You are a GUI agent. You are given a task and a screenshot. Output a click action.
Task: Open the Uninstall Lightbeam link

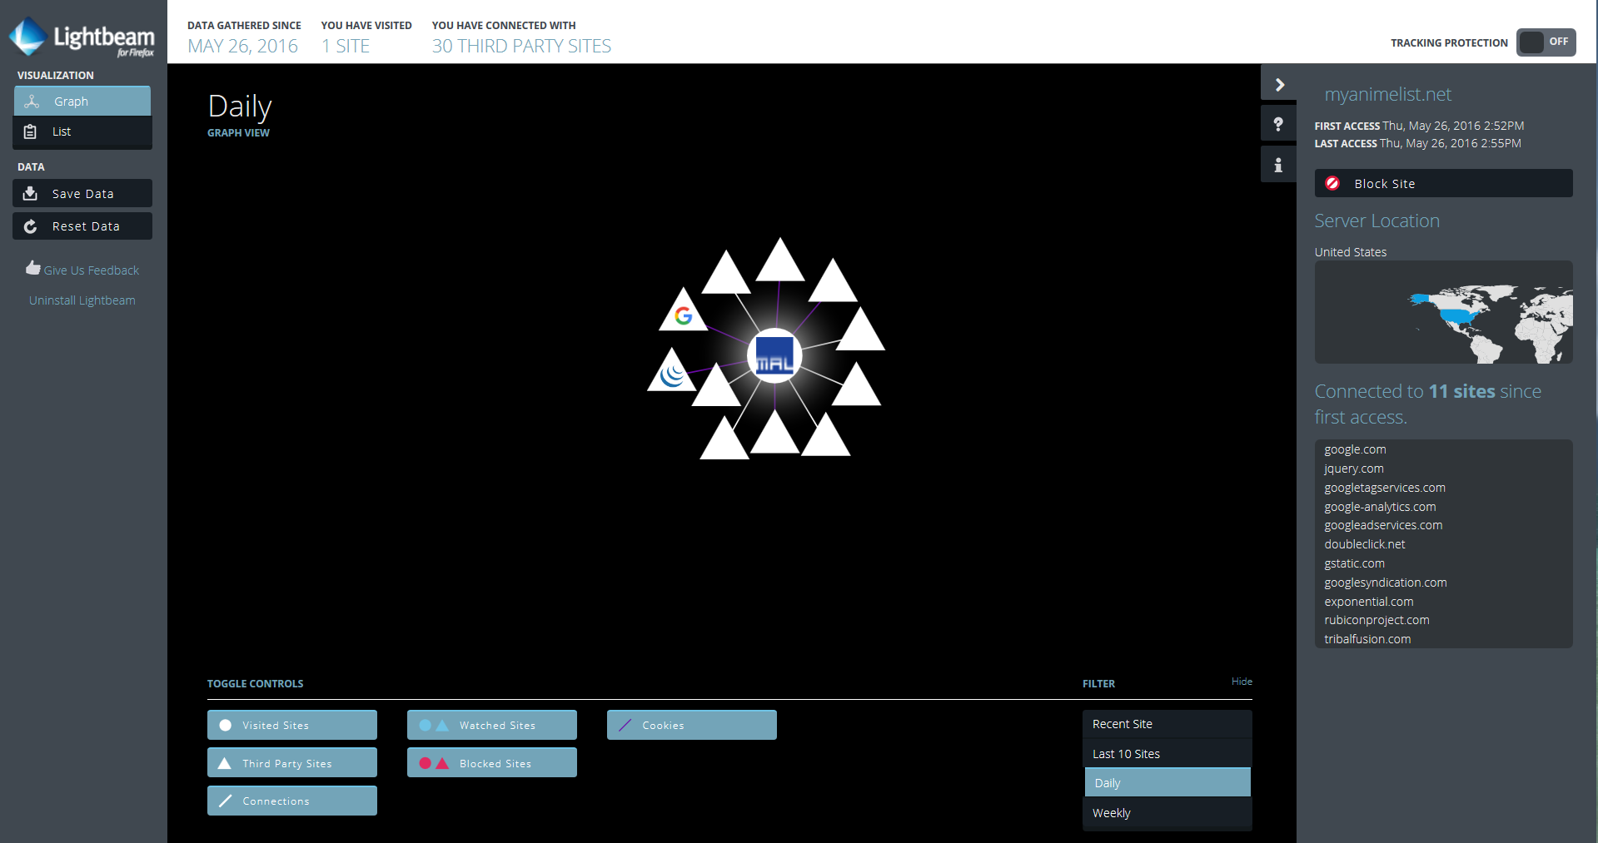(x=82, y=300)
